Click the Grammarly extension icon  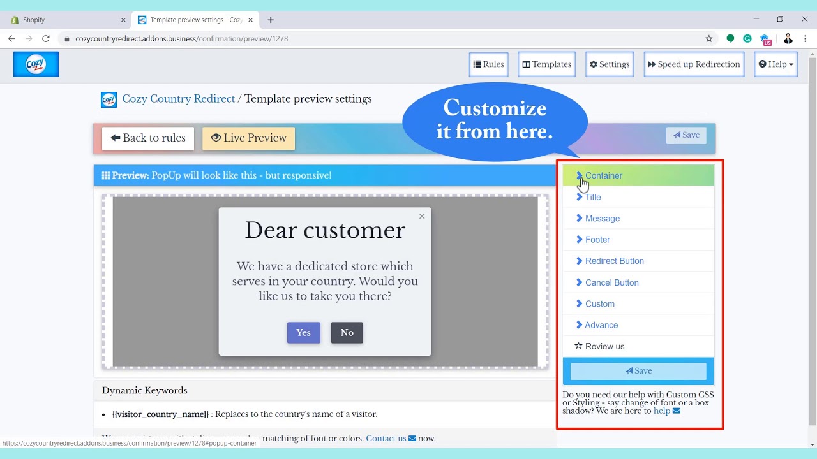click(x=747, y=38)
